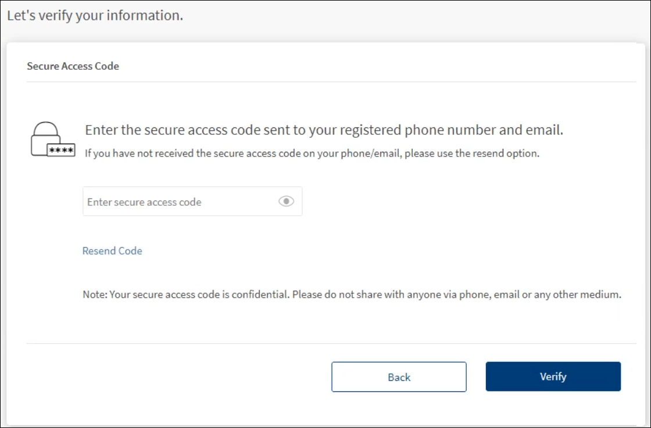Viewport: 651px width, 428px height.
Task: Click the empty space between Resend Code and Note
Action: tap(233, 272)
